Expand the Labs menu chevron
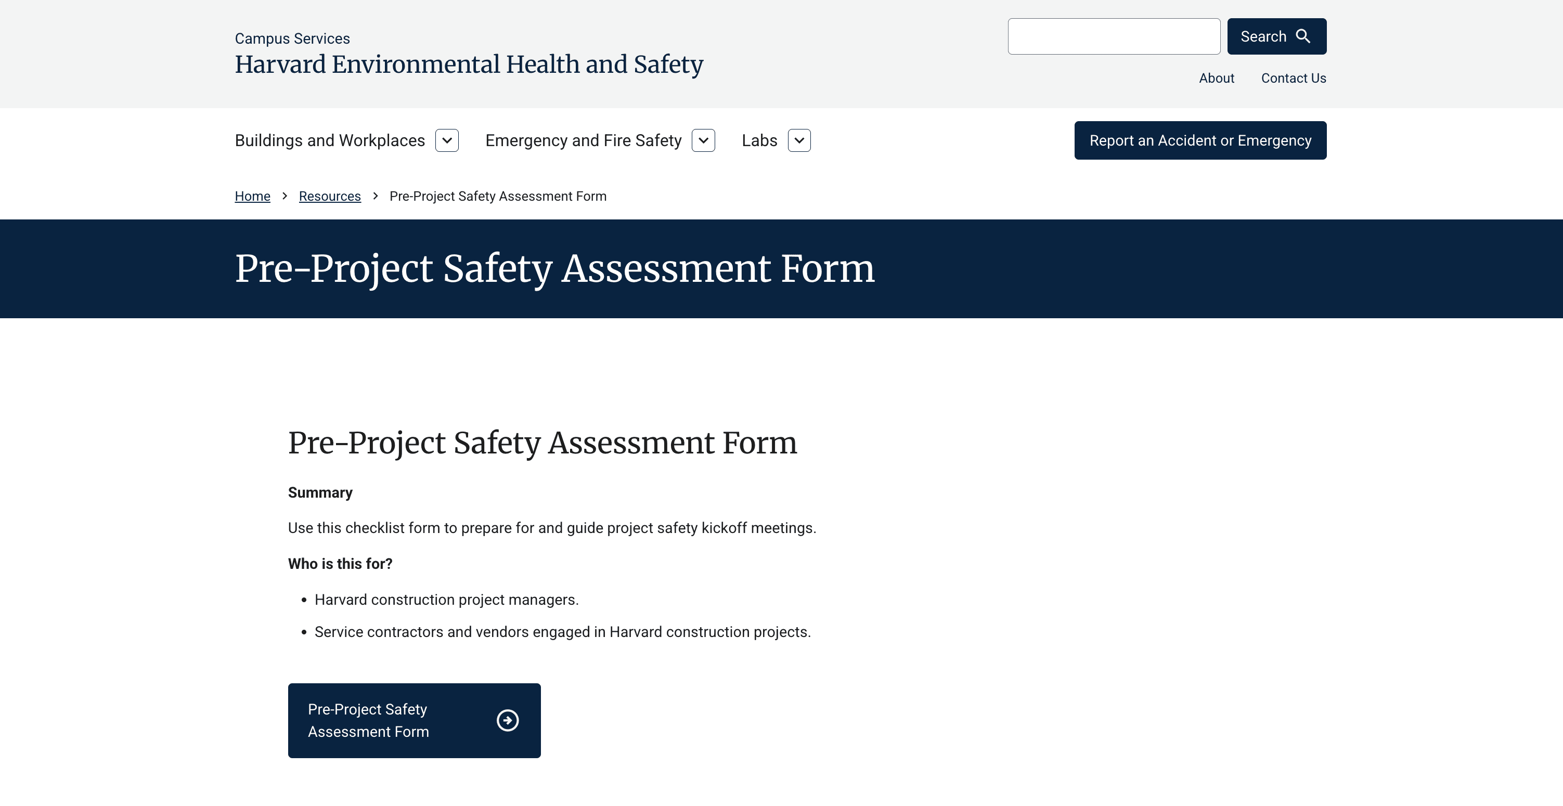The height and width of the screenshot is (806, 1563). pyautogui.click(x=799, y=141)
